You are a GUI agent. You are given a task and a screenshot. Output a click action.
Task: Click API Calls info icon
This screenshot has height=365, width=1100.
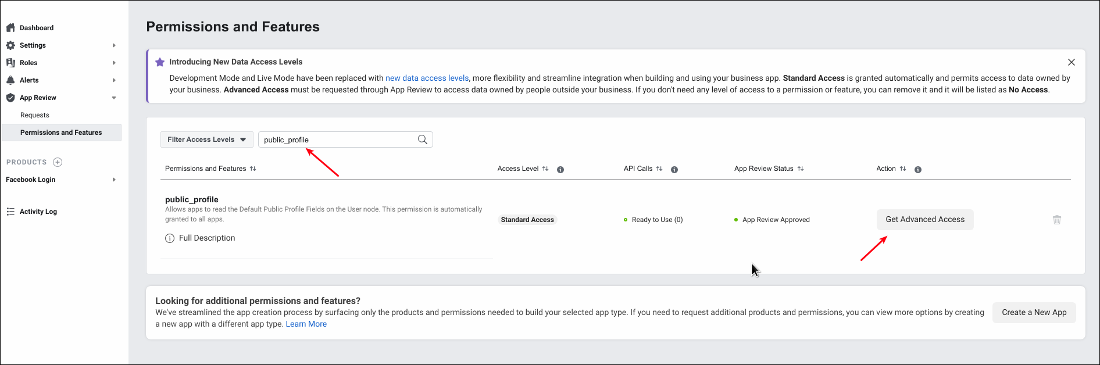pos(674,170)
